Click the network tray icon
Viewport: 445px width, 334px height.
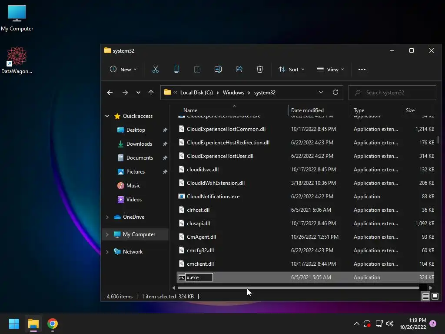(x=379, y=324)
